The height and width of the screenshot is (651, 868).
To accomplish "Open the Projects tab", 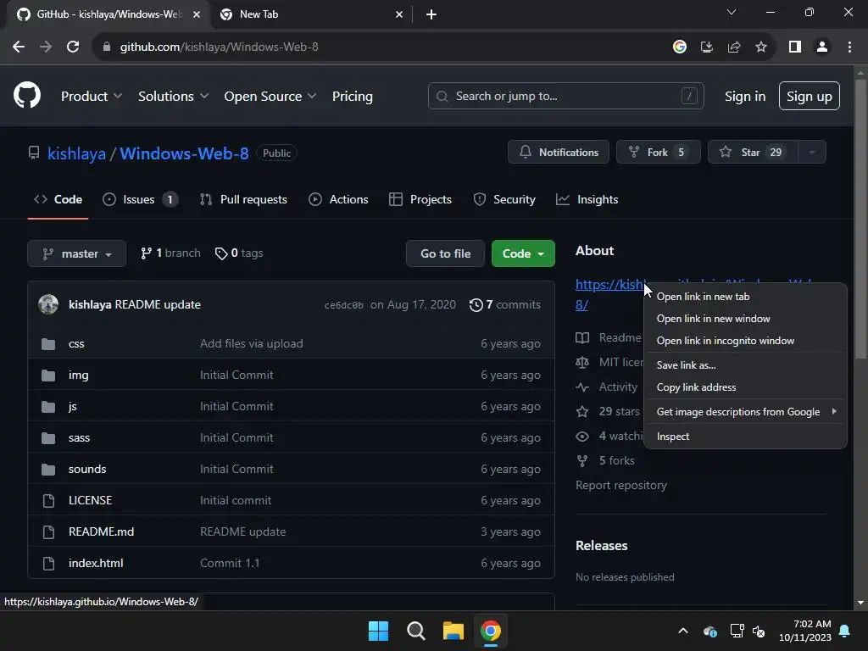I will 420,199.
